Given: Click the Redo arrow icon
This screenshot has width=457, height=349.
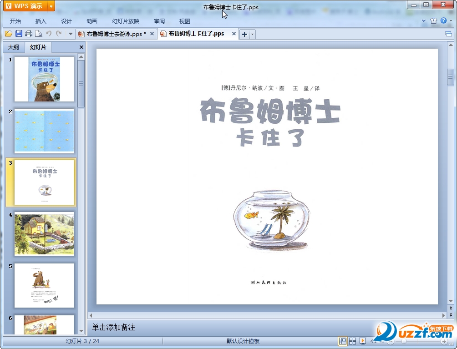Looking at the screenshot, I should 59,34.
